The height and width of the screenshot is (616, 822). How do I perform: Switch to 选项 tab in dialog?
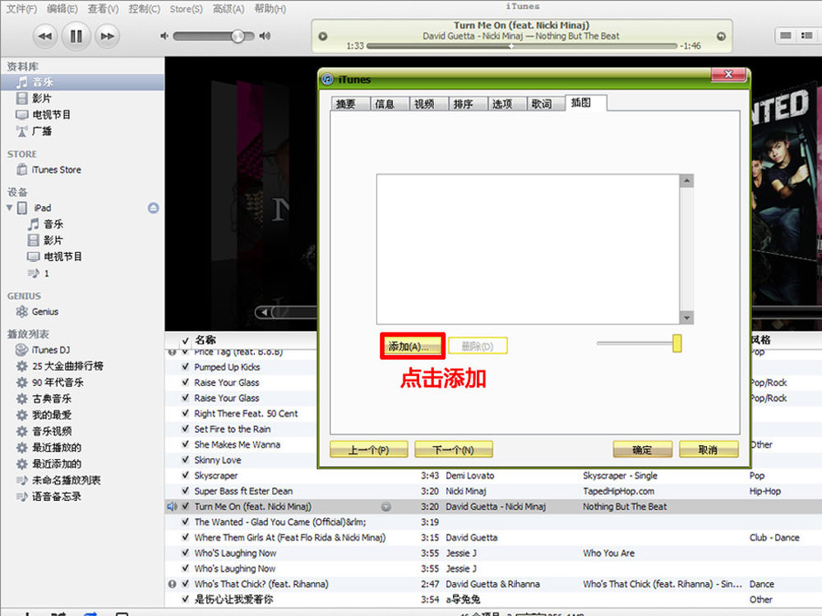pyautogui.click(x=507, y=103)
